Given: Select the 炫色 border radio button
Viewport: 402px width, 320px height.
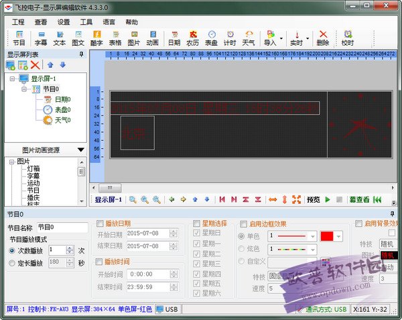Looking at the screenshot, I should 241,248.
